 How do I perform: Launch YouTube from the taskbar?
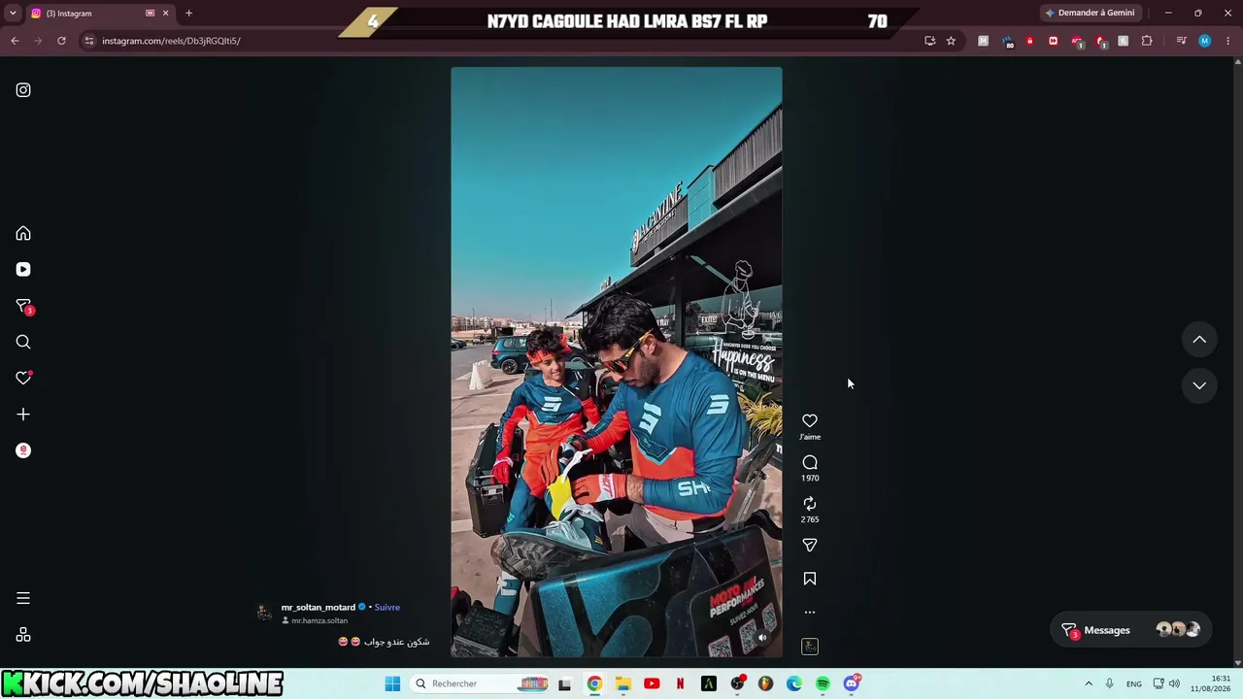(652, 683)
